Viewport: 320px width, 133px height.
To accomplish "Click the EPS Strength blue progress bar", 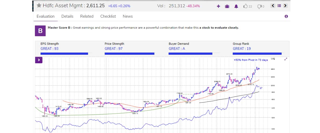I will 64,54.
